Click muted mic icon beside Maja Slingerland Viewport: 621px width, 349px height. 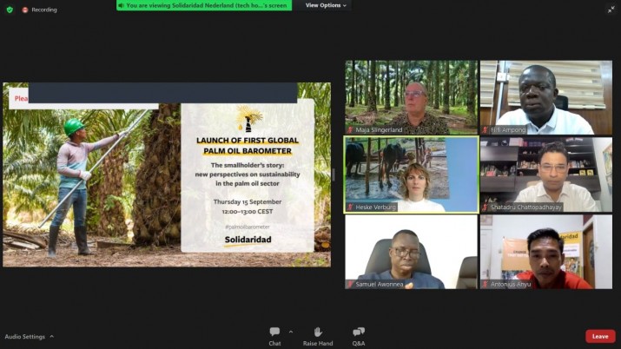pos(350,129)
